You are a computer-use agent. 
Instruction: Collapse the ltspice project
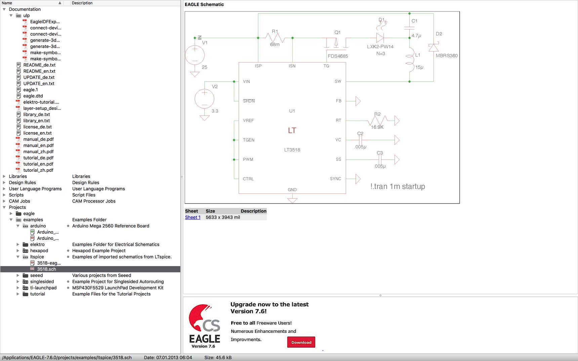coord(18,257)
